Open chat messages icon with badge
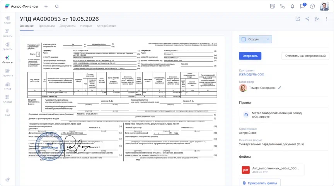This screenshot has width=334, height=186. [x=303, y=6]
